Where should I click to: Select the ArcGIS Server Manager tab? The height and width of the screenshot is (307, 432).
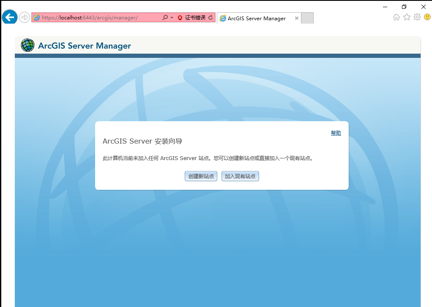pyautogui.click(x=259, y=18)
